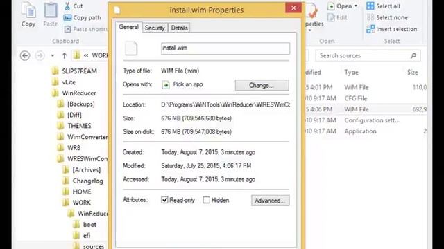Toggle the Hidden checkbox
Image resolution: width=444 pixels, height=249 pixels.
[x=207, y=200]
